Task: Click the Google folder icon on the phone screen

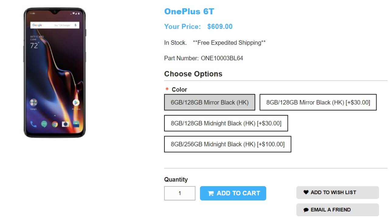Action: coord(33,103)
